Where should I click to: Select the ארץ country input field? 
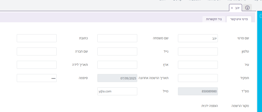coord(117,65)
